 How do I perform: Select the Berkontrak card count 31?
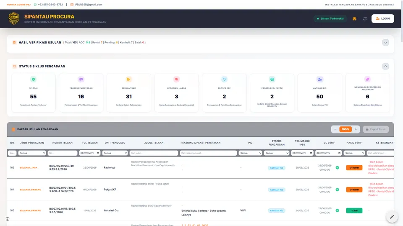pos(129,97)
